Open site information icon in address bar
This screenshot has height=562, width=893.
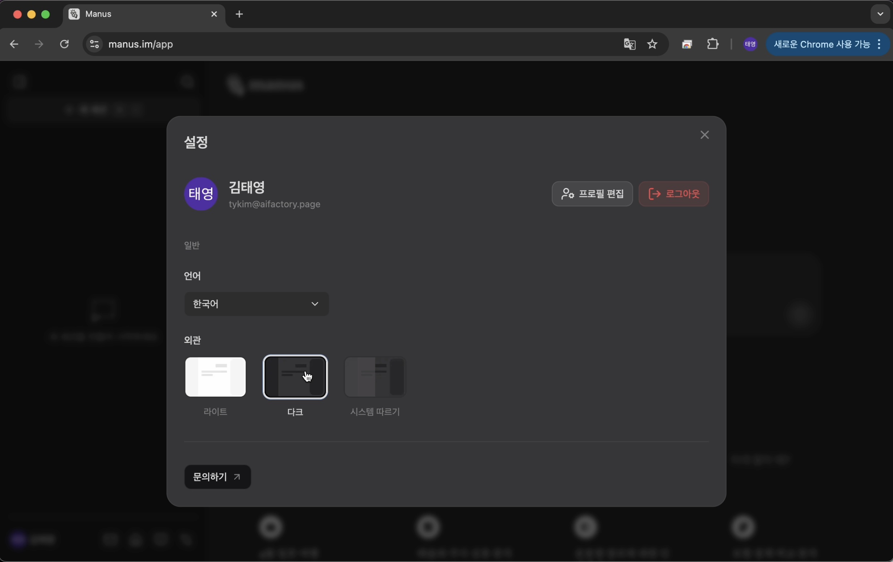pyautogui.click(x=94, y=44)
